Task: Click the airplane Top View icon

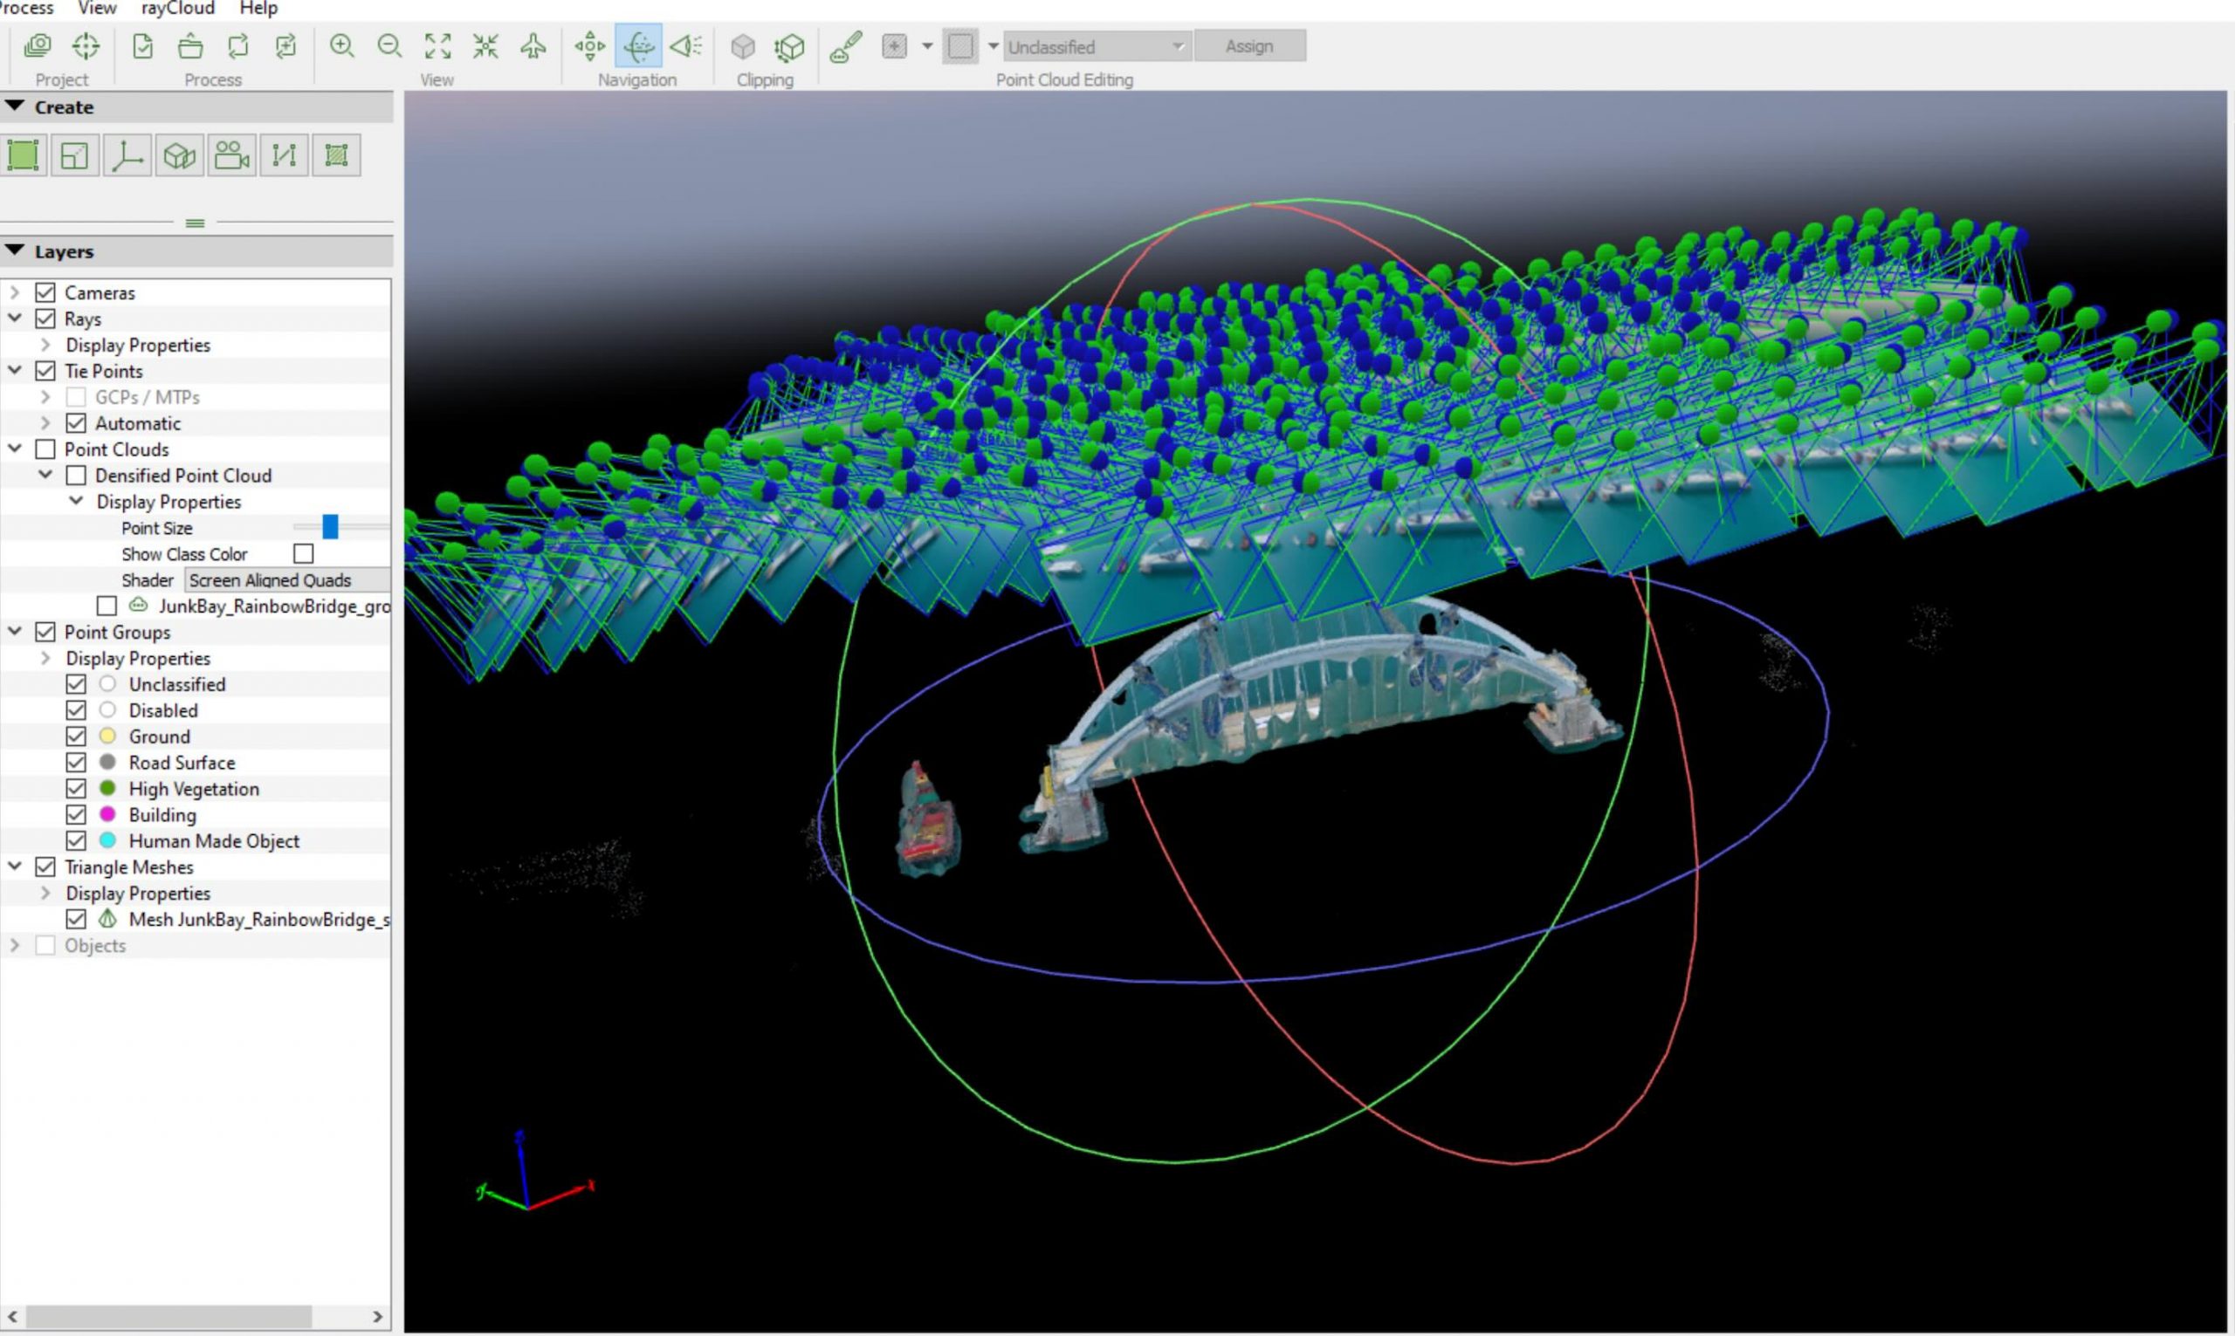Action: [533, 46]
